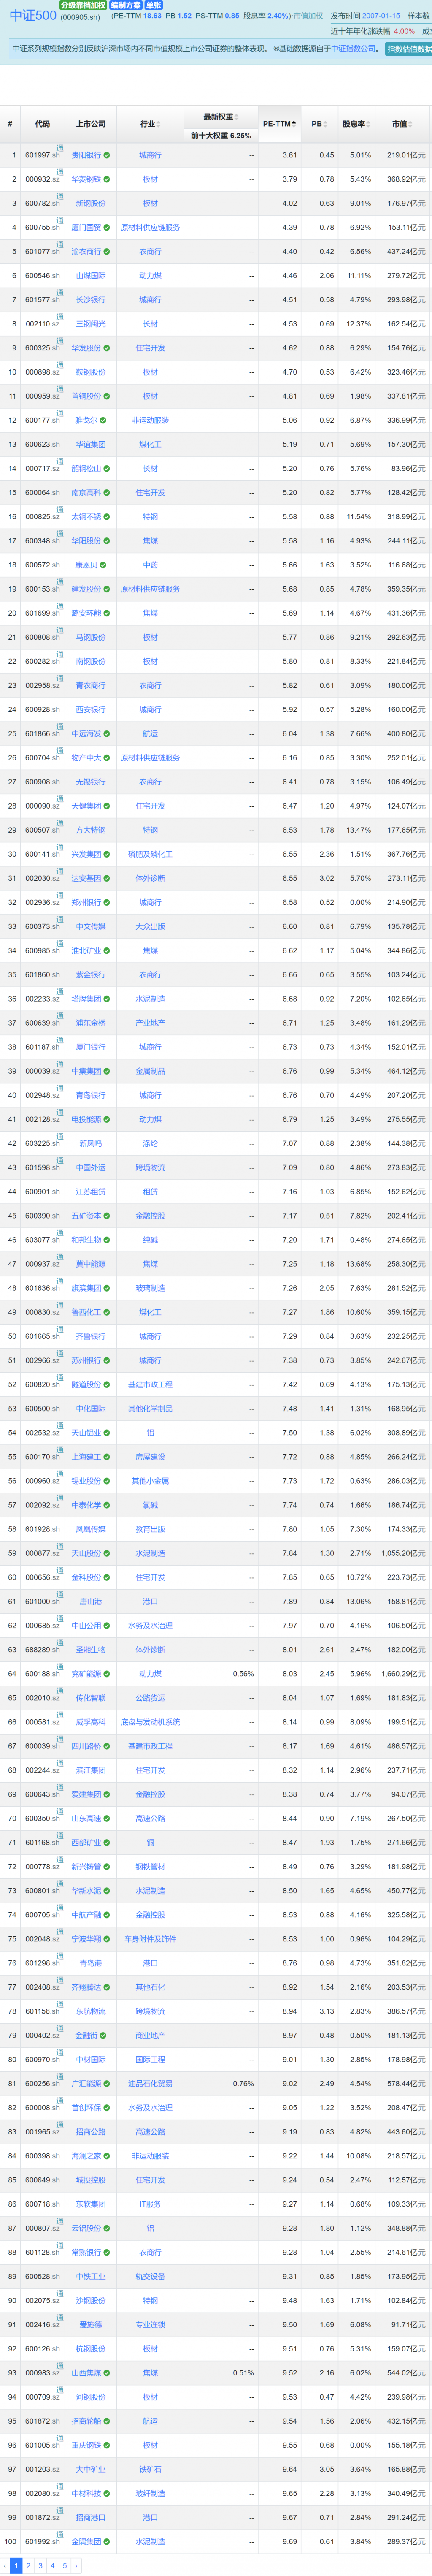Image resolution: width=432 pixels, height=2576 pixels.
Task: Click the green check icon beside 建发股份
Action: [x=107, y=589]
